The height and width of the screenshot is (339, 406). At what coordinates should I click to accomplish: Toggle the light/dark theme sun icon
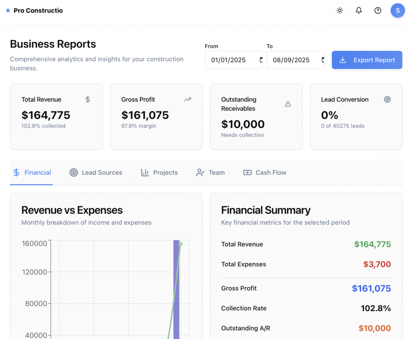pyautogui.click(x=339, y=10)
